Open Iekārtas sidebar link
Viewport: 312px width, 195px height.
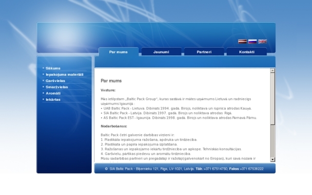[53, 100]
